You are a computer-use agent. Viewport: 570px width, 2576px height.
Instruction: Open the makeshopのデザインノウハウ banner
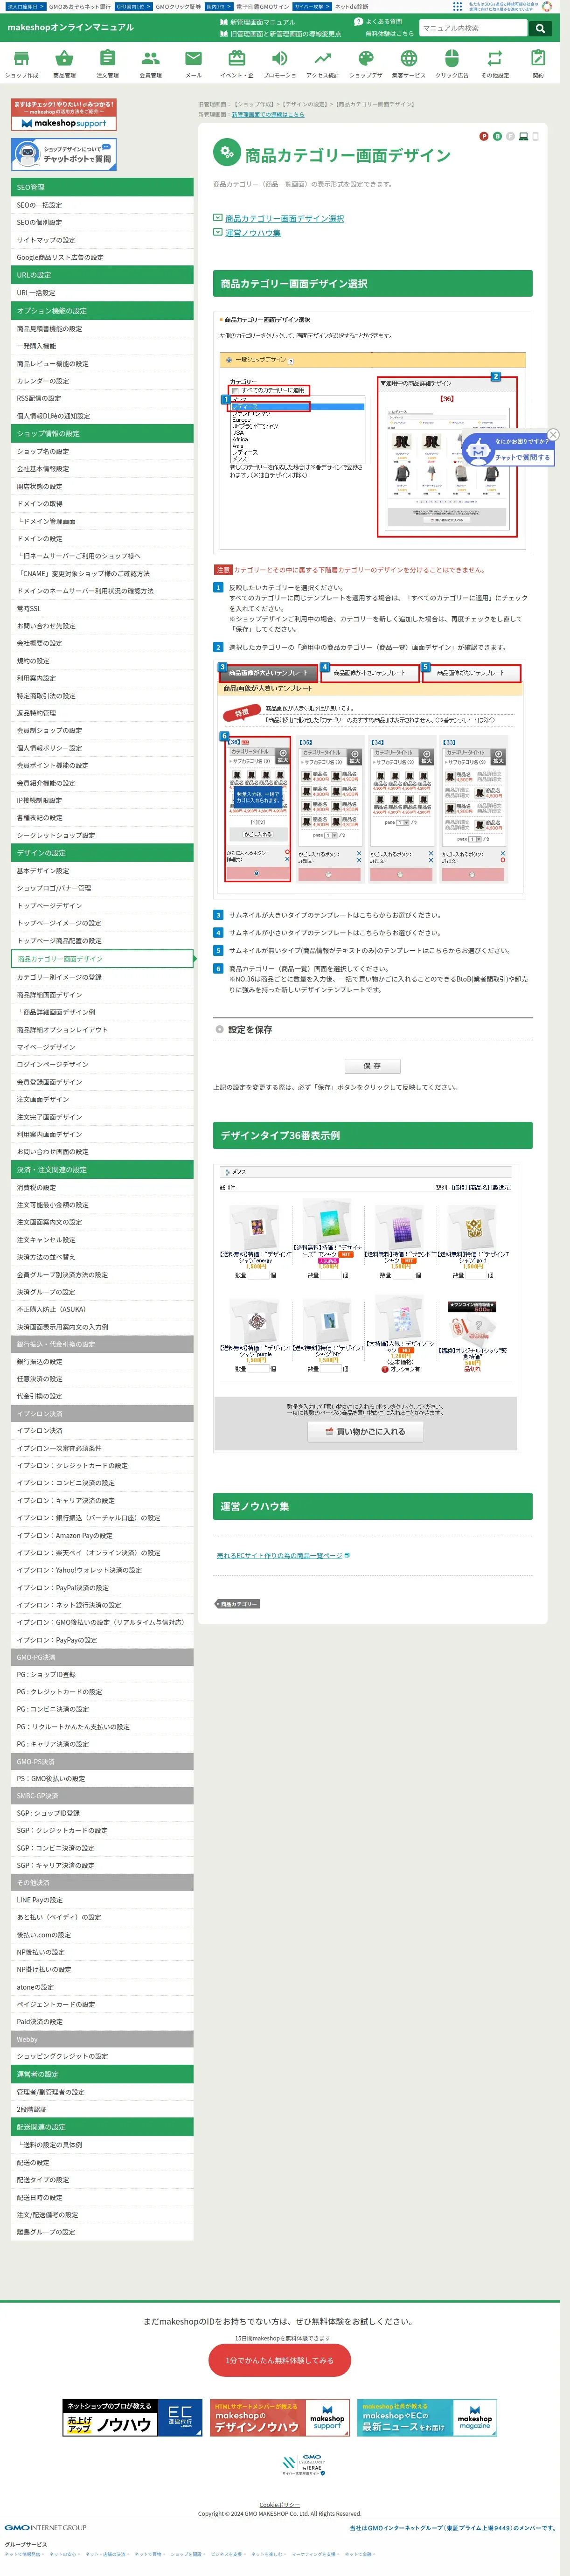point(279,2419)
